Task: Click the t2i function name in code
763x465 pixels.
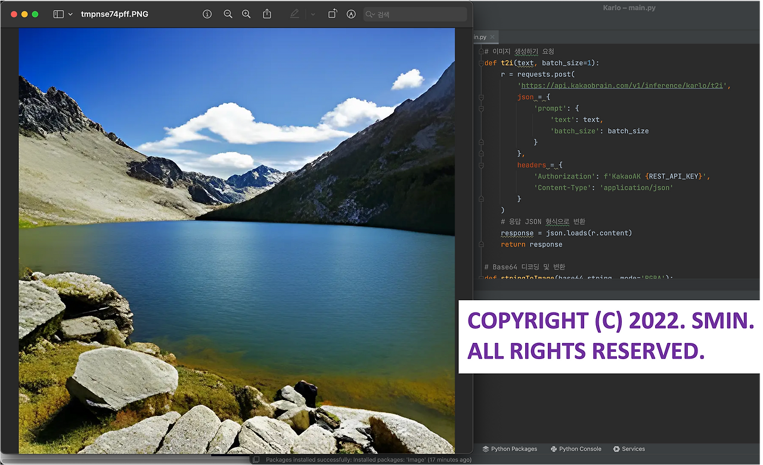Action: [507, 63]
